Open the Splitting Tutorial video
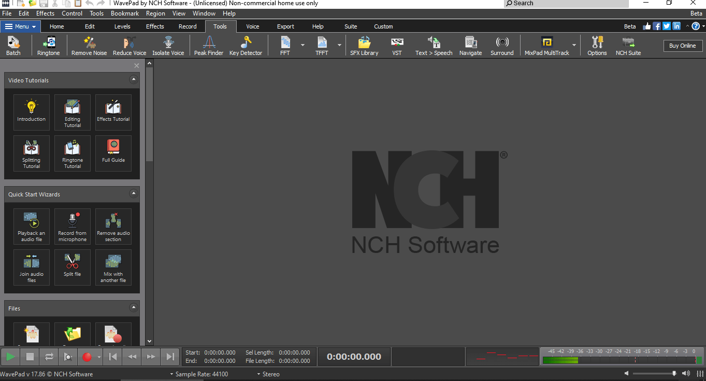706x381 pixels. coord(32,153)
